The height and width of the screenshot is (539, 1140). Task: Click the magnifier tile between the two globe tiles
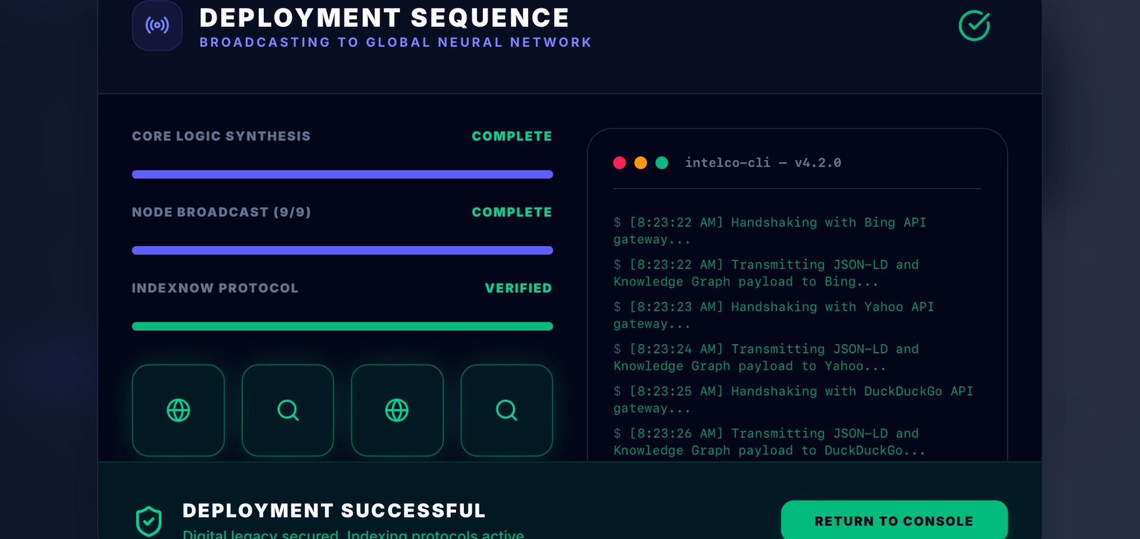(288, 410)
